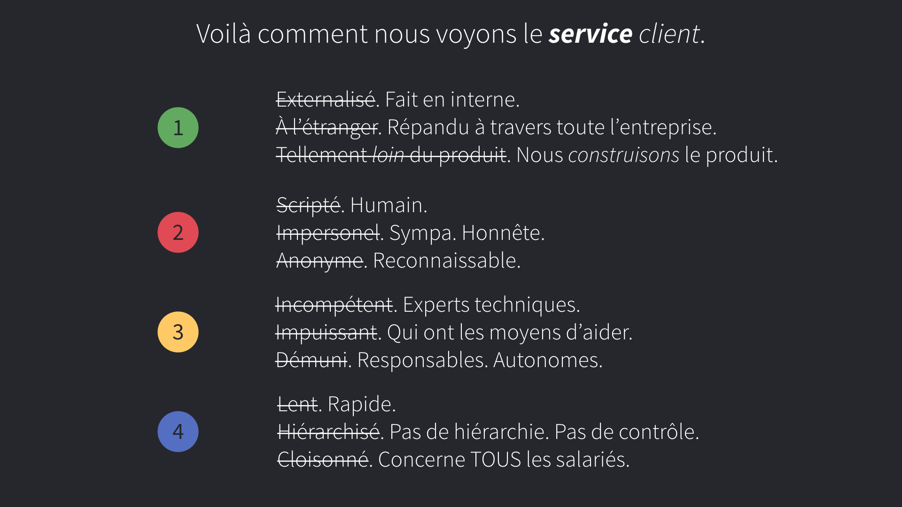Click the struck-through word "Scripté"
This screenshot has height=507, width=902.
(x=308, y=205)
